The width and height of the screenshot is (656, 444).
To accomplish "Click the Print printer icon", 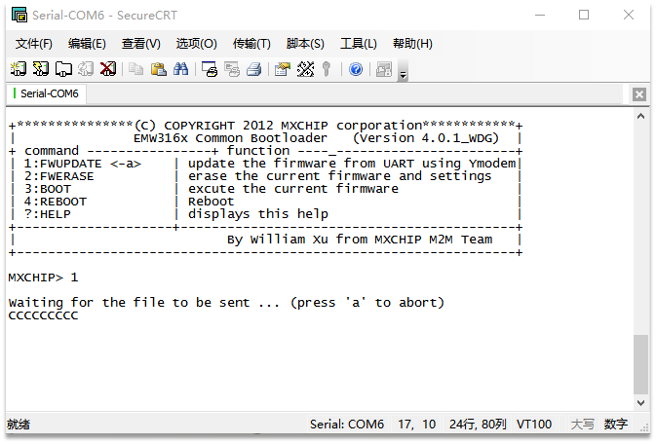I will pos(253,69).
